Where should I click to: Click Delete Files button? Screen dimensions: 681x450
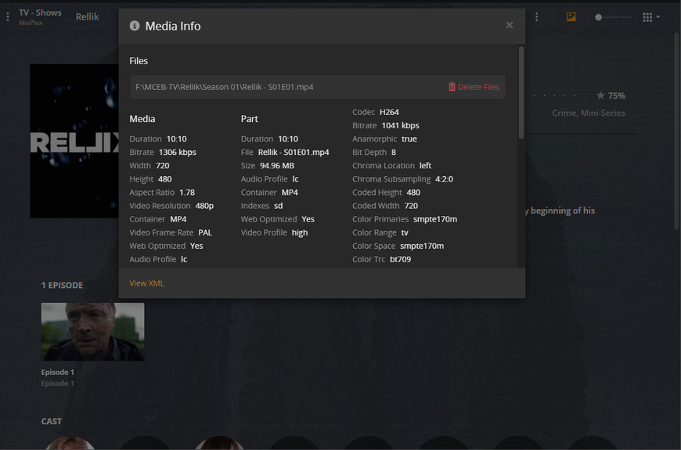point(474,87)
